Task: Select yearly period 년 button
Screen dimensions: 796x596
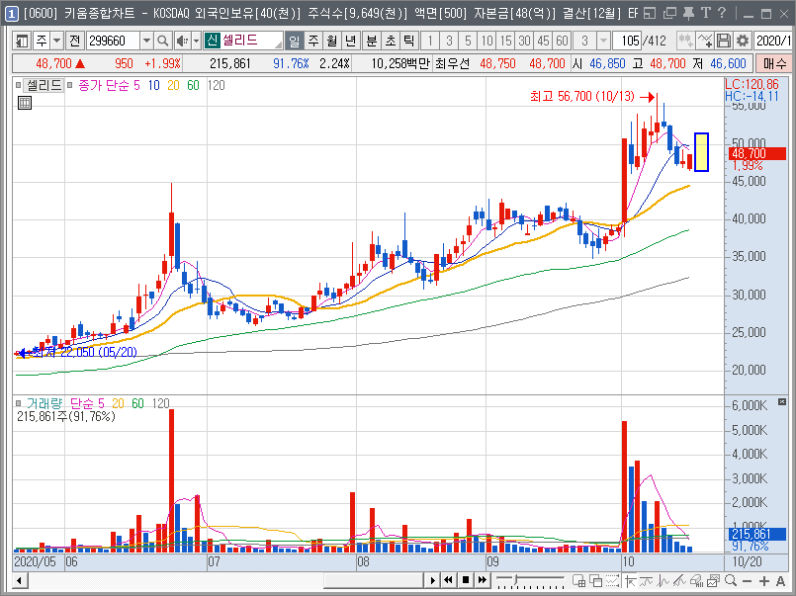Action: point(351,41)
